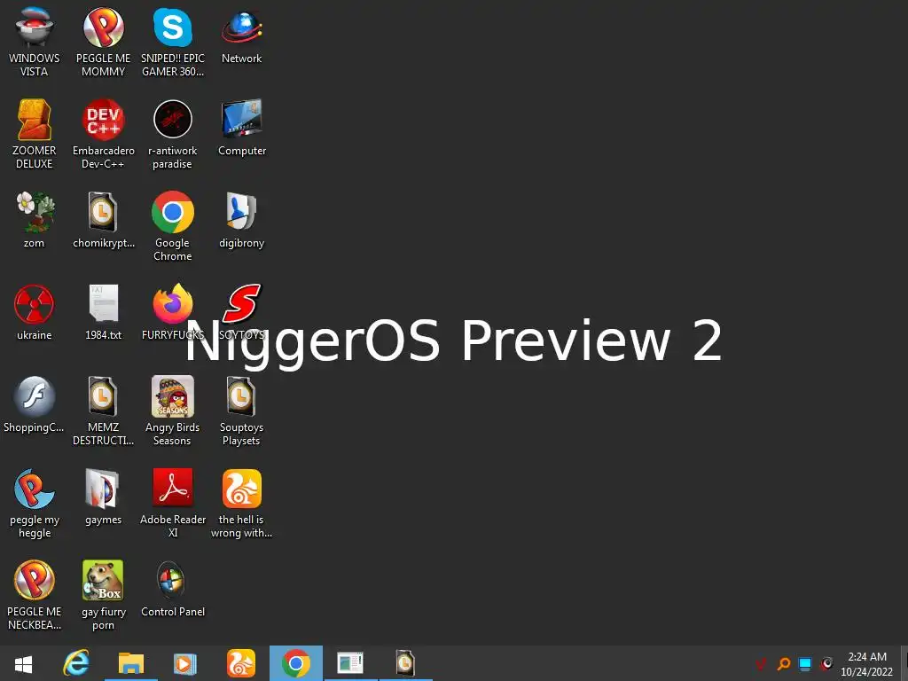Viewport: 908px width, 681px height.
Task: Open Souptoys Playsets desktop icon
Action: [241, 410]
